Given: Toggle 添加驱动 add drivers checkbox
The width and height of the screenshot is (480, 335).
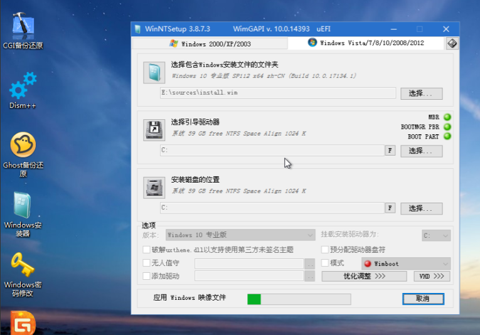Looking at the screenshot, I should 146,276.
